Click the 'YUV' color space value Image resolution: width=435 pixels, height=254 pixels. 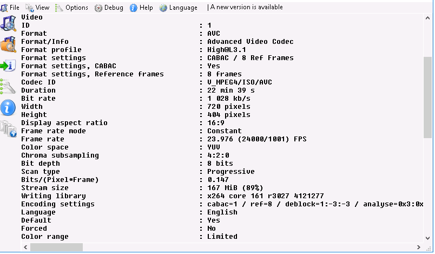click(x=214, y=147)
